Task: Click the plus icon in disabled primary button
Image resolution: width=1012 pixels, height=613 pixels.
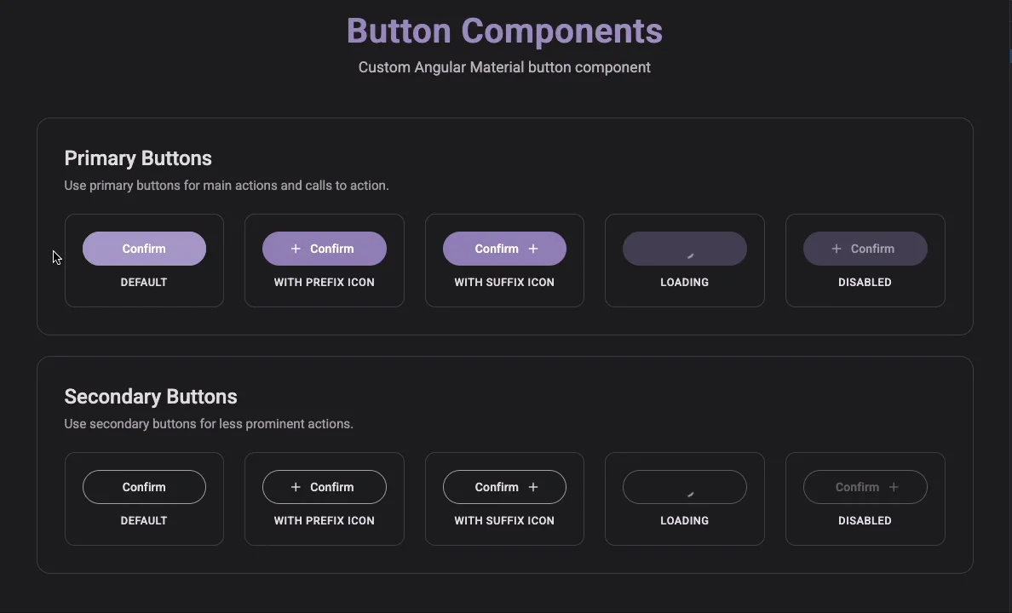Action: click(837, 249)
